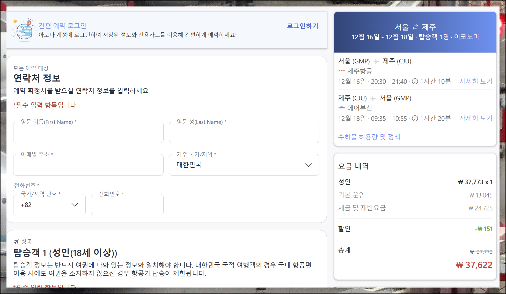Open 자세히 보기 for the December 18 flight
506x294 pixels.
pyautogui.click(x=475, y=118)
